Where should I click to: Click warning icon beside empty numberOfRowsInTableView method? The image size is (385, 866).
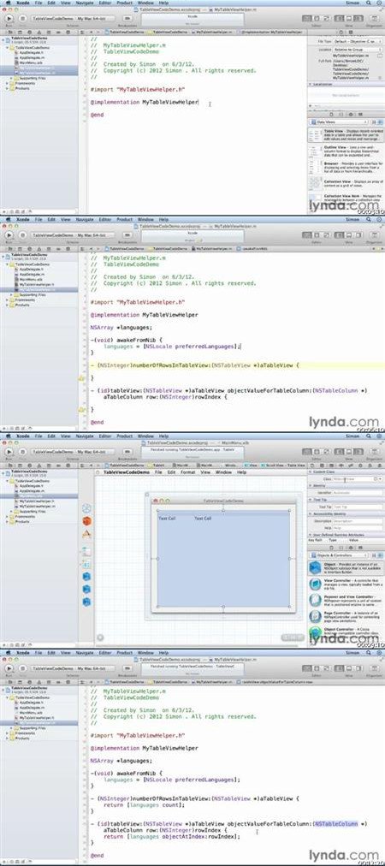pos(81,379)
